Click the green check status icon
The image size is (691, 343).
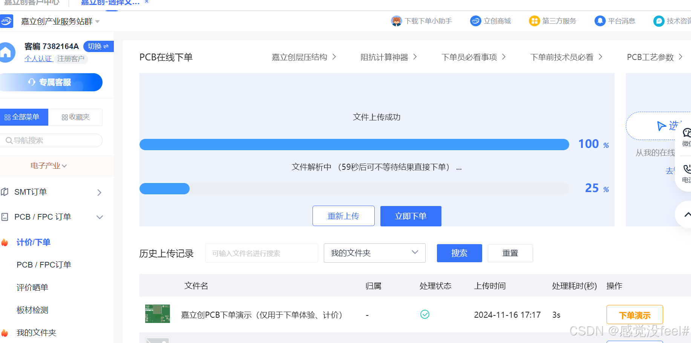coord(425,314)
